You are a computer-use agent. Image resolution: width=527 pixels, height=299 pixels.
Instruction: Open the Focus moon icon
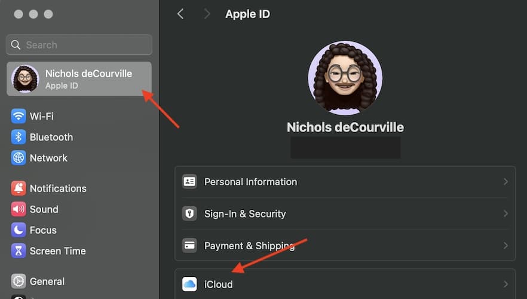(19, 230)
